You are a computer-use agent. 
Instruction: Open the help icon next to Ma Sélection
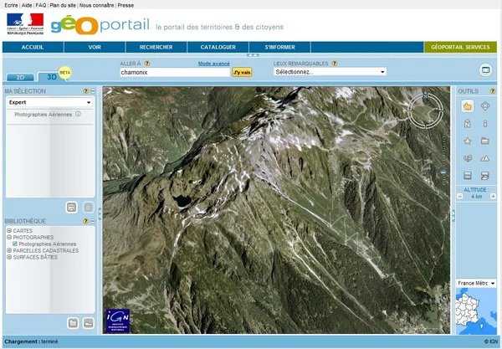coord(85,91)
